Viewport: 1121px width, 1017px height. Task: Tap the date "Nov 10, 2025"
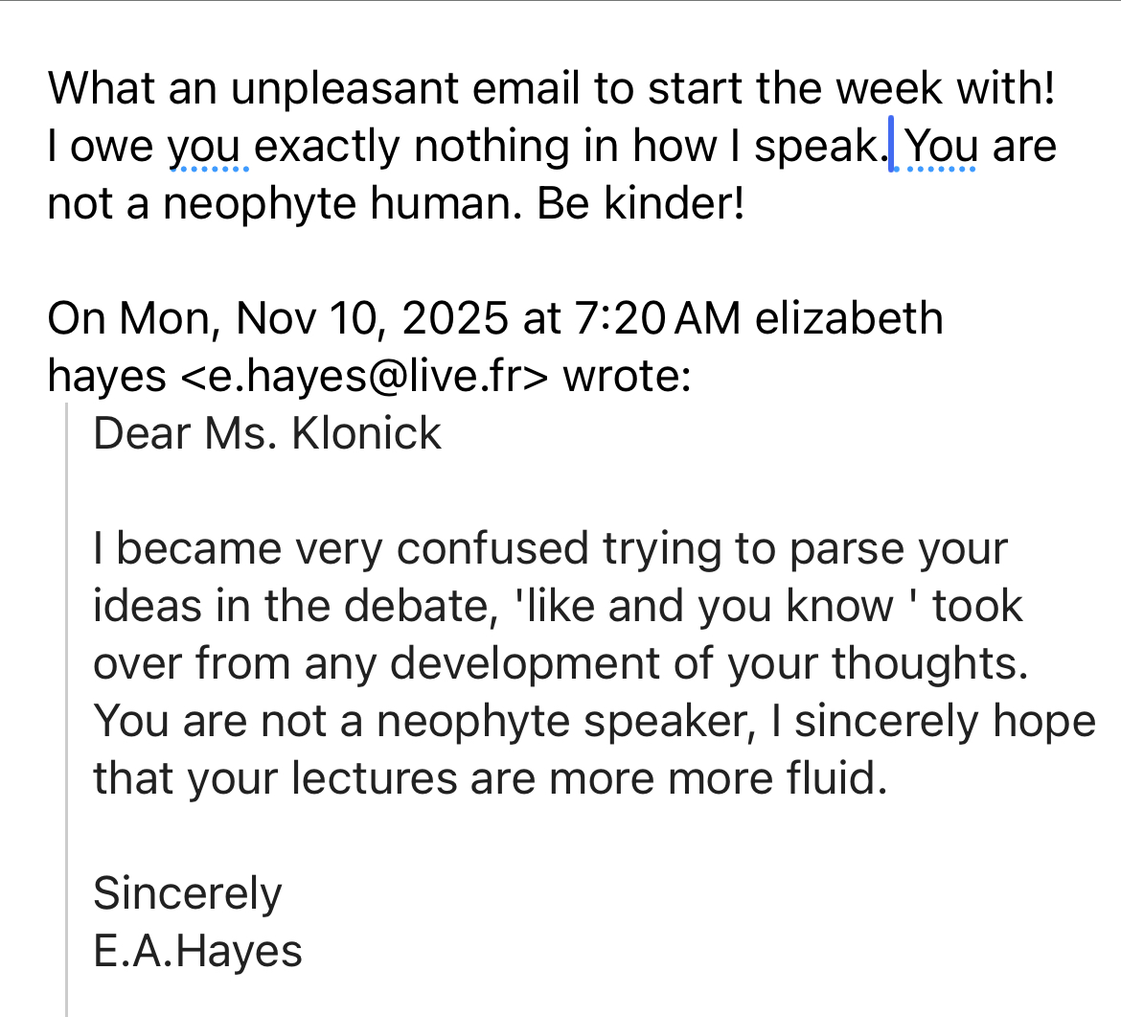point(372,319)
